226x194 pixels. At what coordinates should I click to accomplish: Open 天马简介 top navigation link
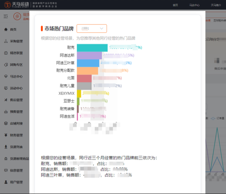click(x=216, y=5)
